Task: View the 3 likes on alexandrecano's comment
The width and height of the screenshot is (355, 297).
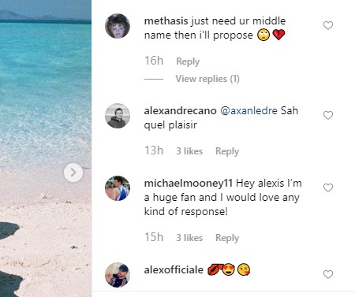Action: [x=189, y=151]
